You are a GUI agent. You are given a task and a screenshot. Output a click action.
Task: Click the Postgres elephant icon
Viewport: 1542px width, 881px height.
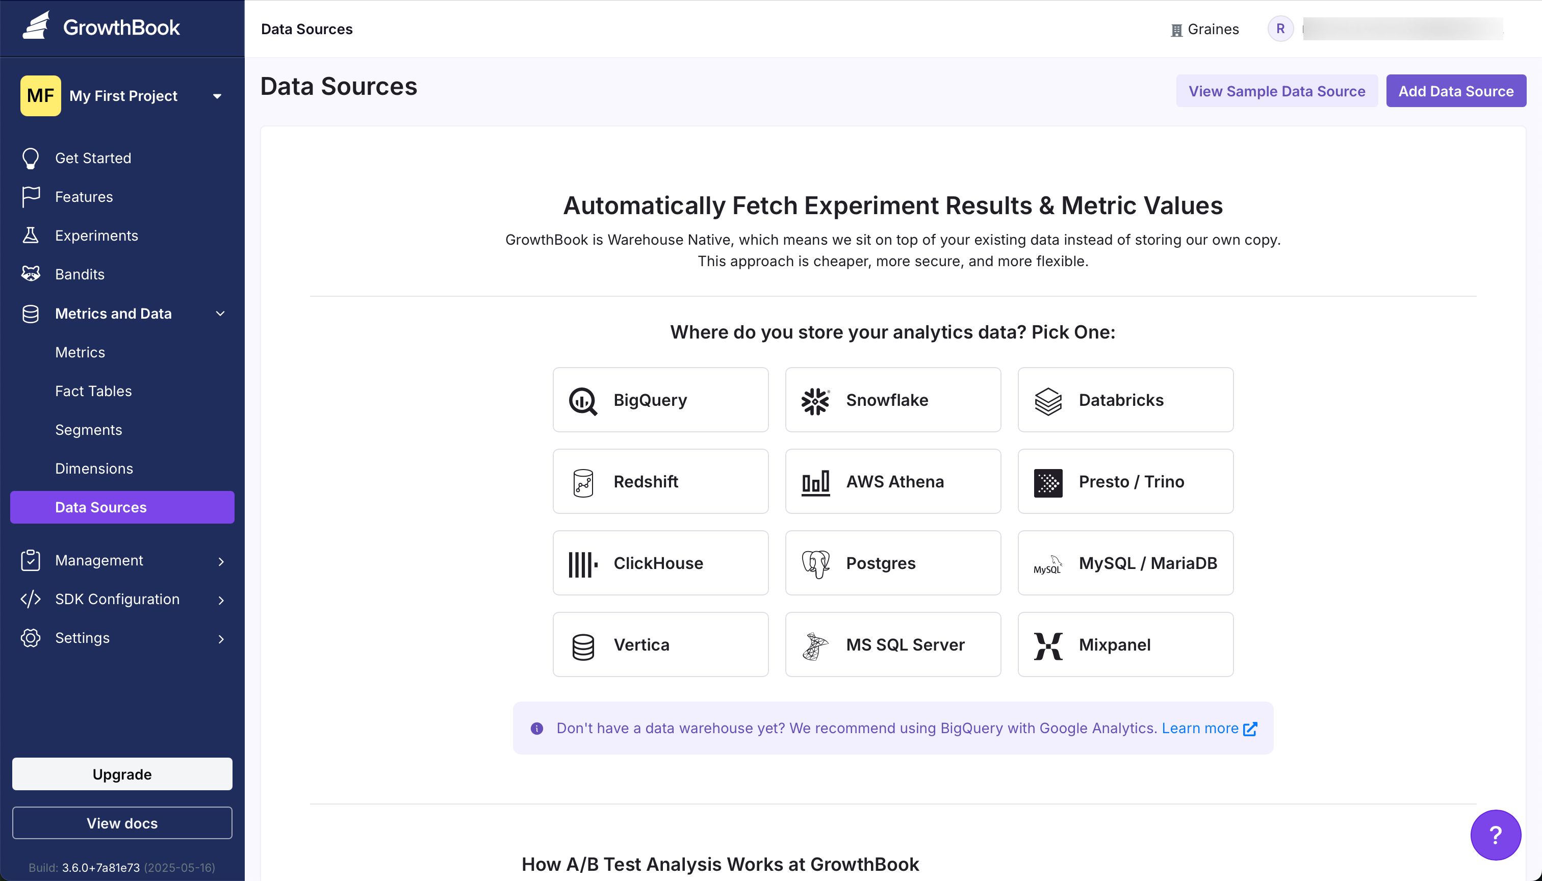tap(815, 564)
